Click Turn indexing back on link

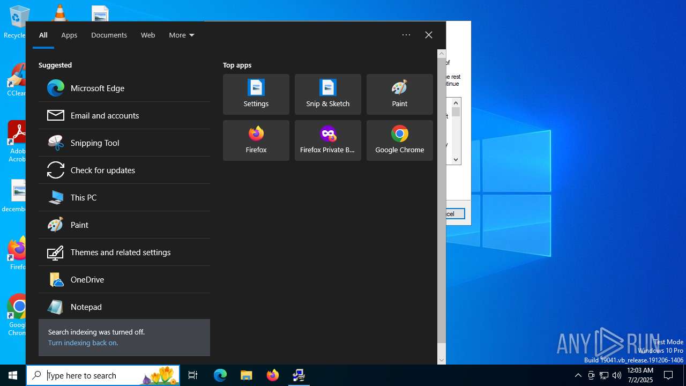point(83,343)
